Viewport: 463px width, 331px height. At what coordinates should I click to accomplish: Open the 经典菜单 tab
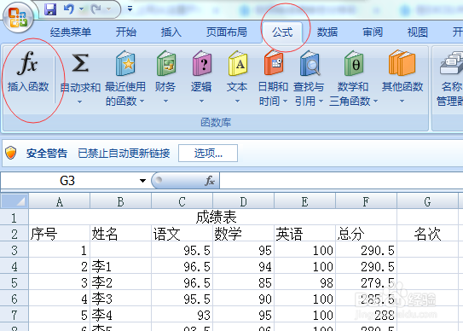point(71,32)
